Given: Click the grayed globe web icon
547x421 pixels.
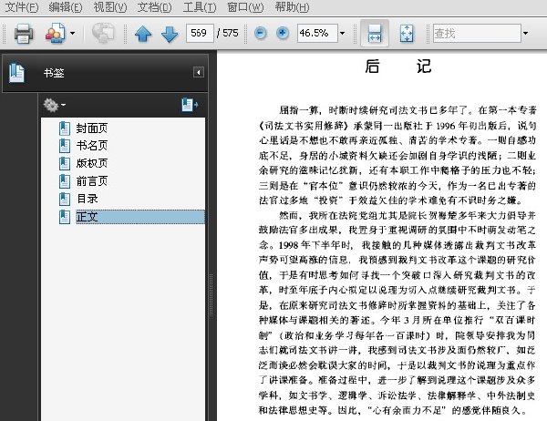Looking at the screenshot, I should click(x=103, y=33).
